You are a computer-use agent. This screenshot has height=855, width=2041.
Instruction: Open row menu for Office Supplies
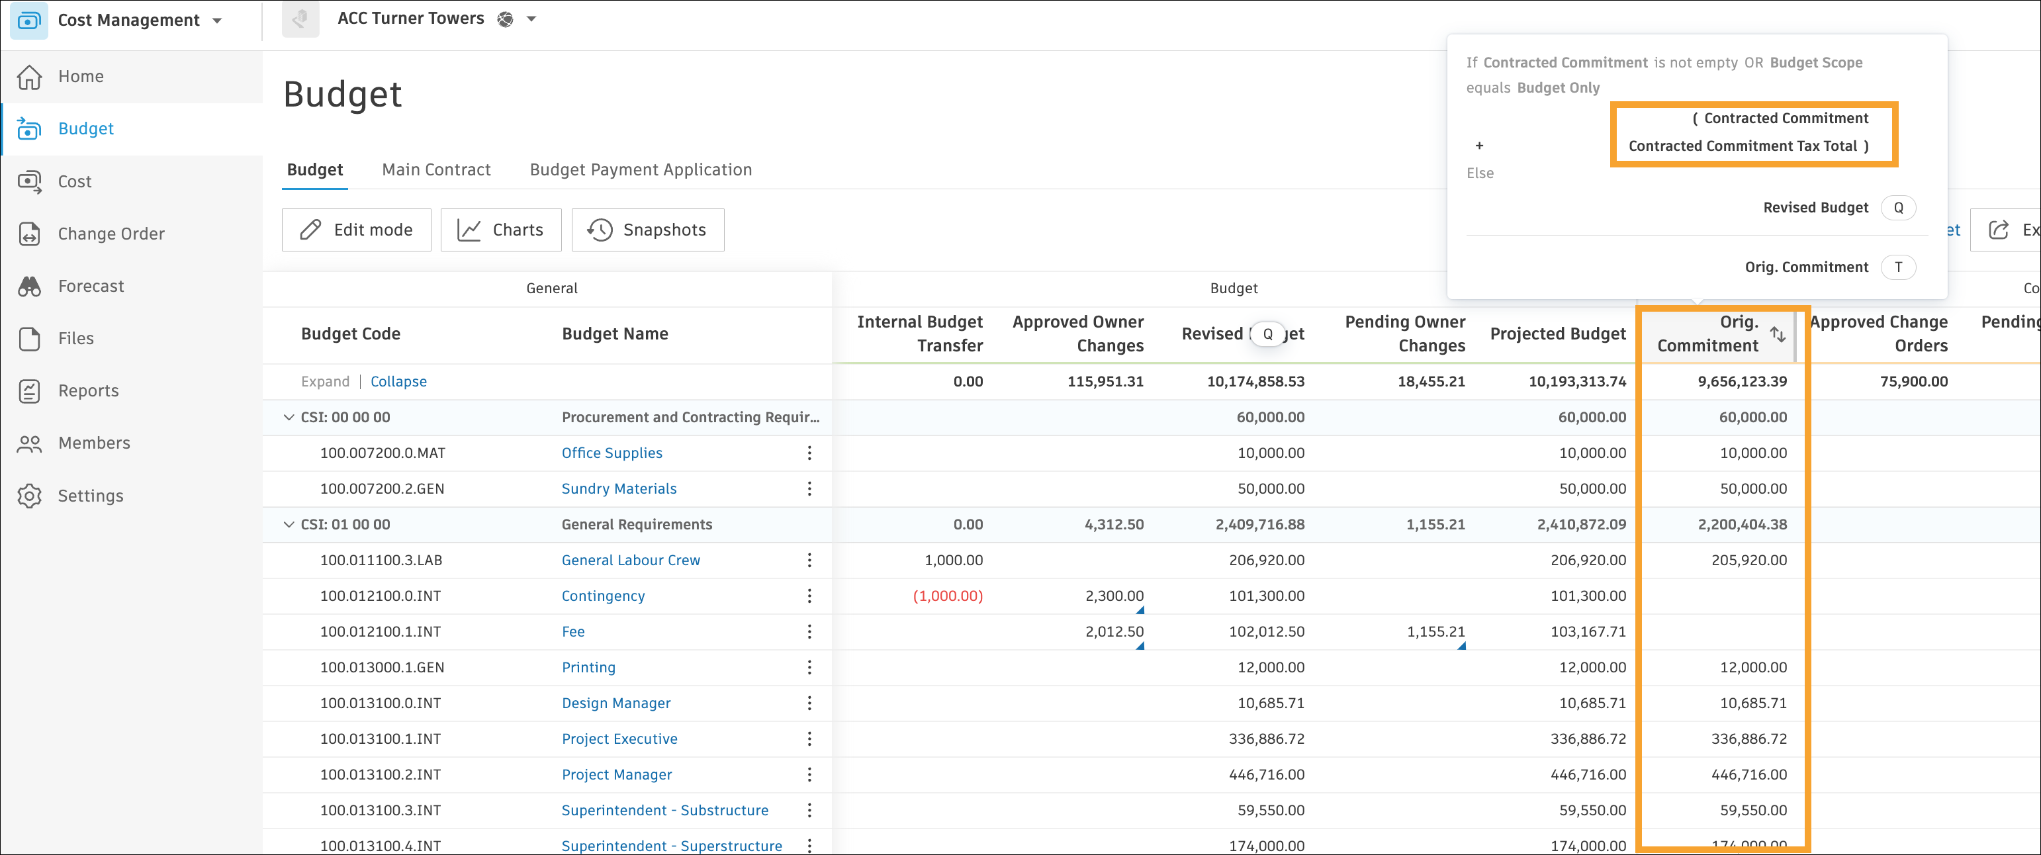(x=809, y=453)
